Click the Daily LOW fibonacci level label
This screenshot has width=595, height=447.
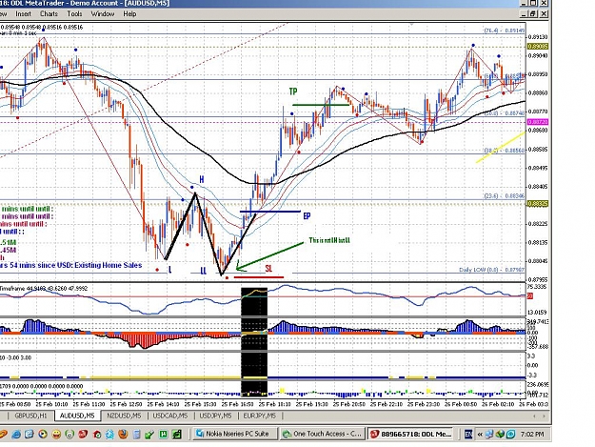pos(492,270)
